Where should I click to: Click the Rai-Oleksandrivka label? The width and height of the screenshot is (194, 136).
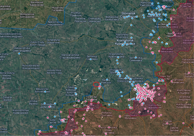pyautogui.click(x=166, y=25)
